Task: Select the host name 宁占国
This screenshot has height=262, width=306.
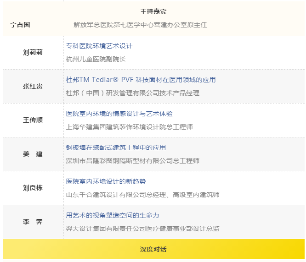Action: [x=20, y=25]
